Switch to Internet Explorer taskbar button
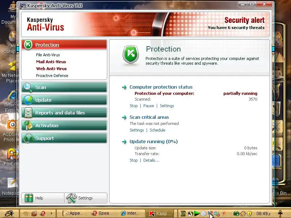Image resolution: width=291 pixels, height=218 pixels. 130,214
